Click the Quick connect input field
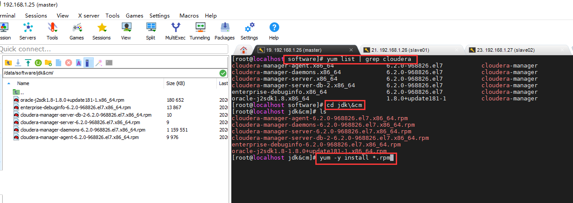 point(114,49)
